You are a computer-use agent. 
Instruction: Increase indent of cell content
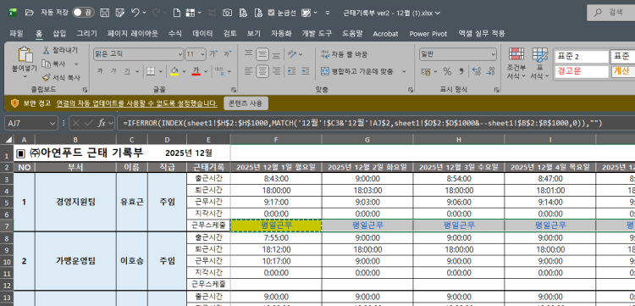click(x=306, y=71)
